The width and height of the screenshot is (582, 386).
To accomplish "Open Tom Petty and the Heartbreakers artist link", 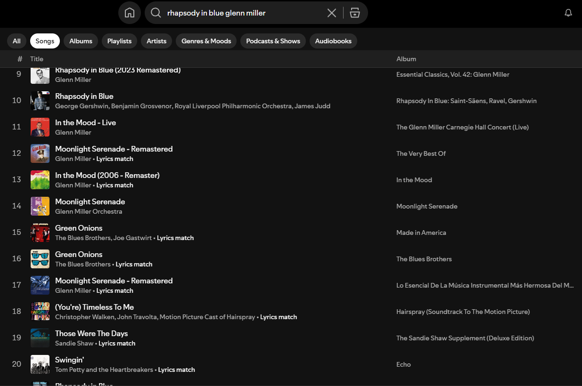I will (104, 370).
